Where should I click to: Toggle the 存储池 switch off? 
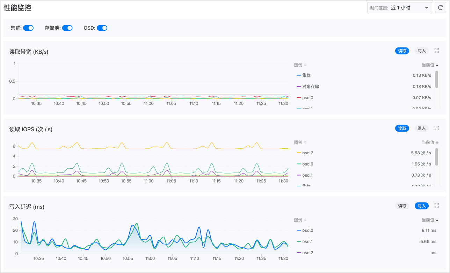67,28
